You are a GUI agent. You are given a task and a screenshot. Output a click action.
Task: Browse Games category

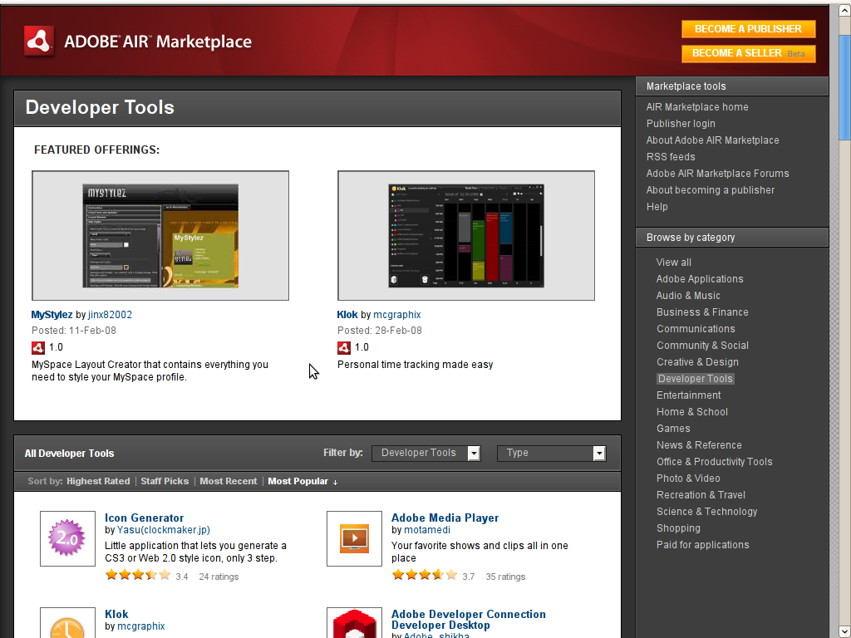673,429
